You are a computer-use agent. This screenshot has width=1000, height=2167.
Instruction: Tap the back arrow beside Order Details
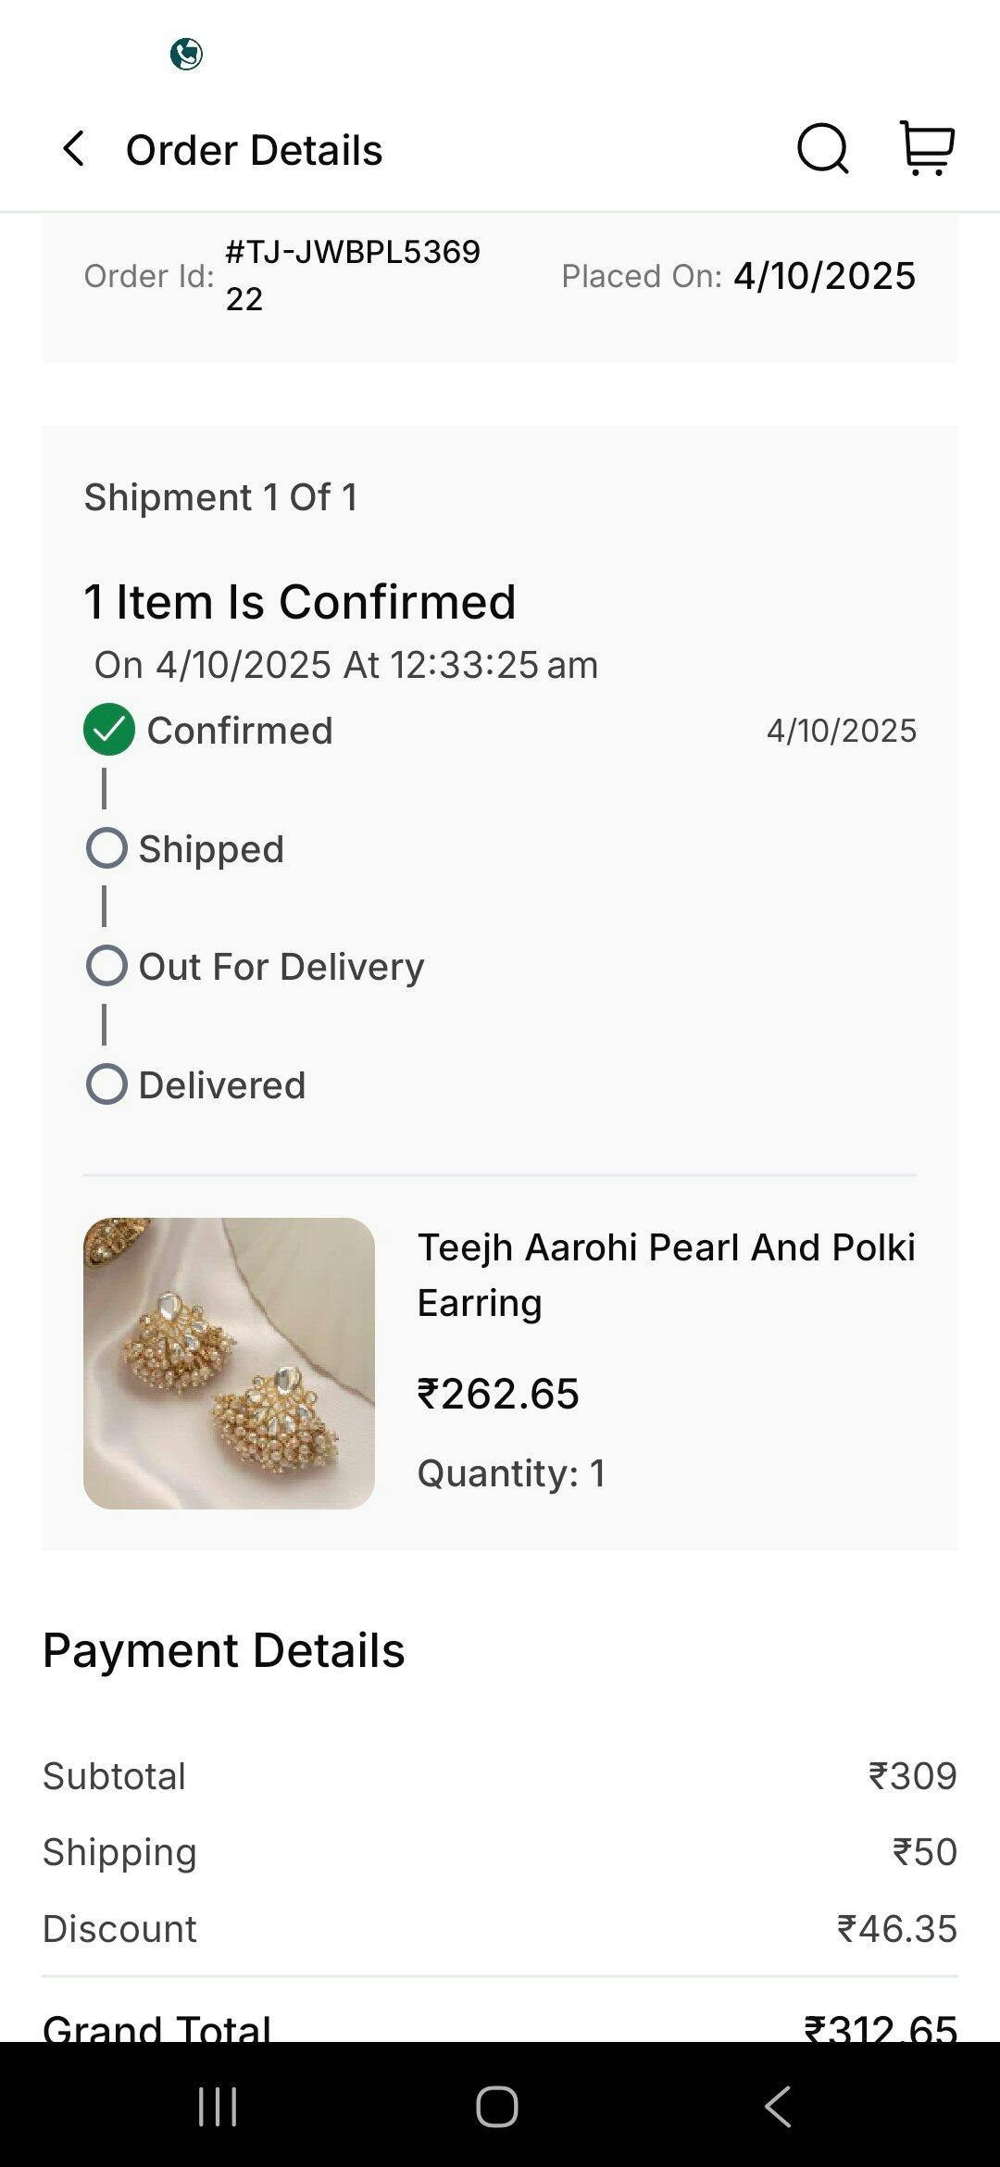click(x=74, y=149)
